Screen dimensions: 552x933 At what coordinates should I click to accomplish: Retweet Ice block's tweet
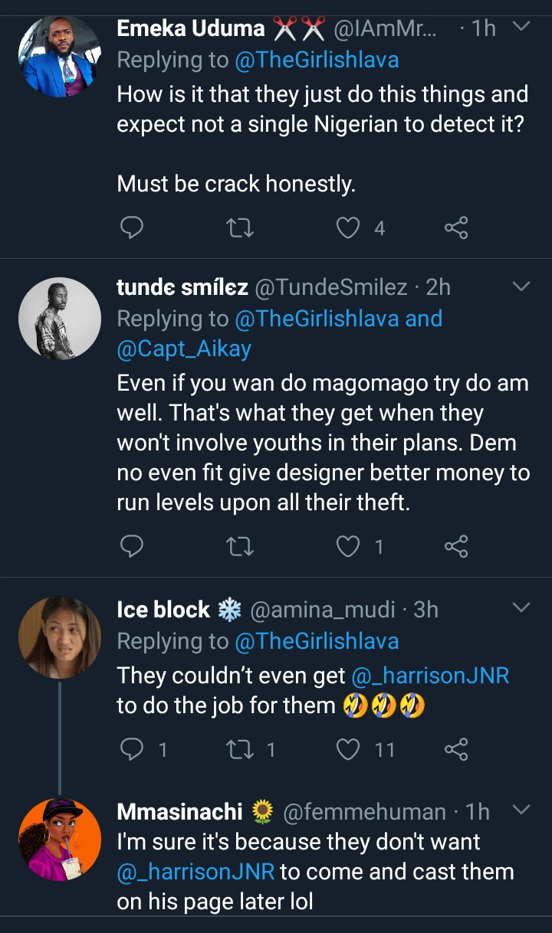tap(241, 748)
